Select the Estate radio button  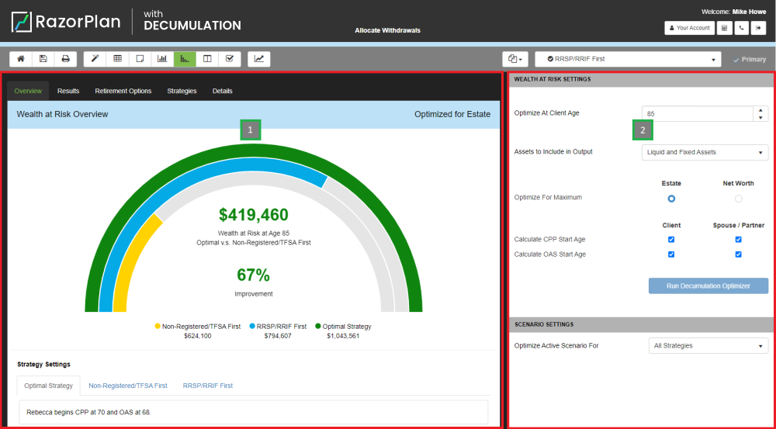coord(671,199)
